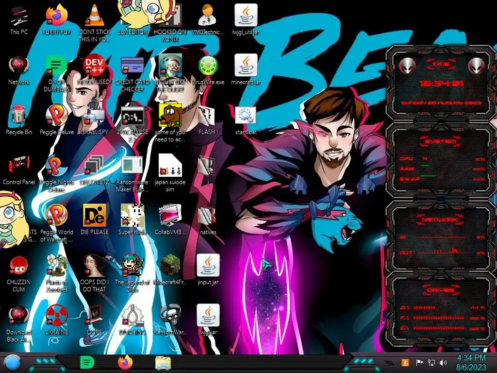Open green document app in taskbar
This screenshot has width=497, height=373.
pyautogui.click(x=87, y=362)
